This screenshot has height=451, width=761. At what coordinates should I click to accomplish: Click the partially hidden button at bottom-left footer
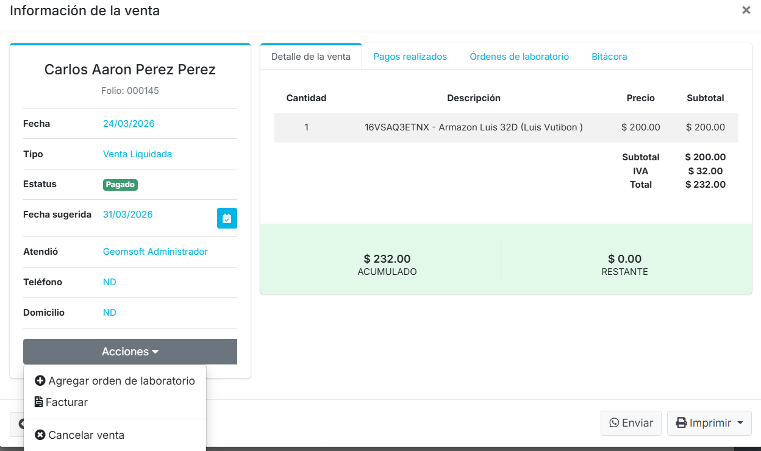(x=16, y=424)
